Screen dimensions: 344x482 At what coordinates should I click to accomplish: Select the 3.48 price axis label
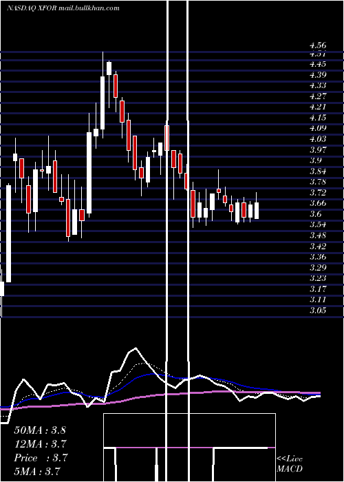(x=318, y=235)
